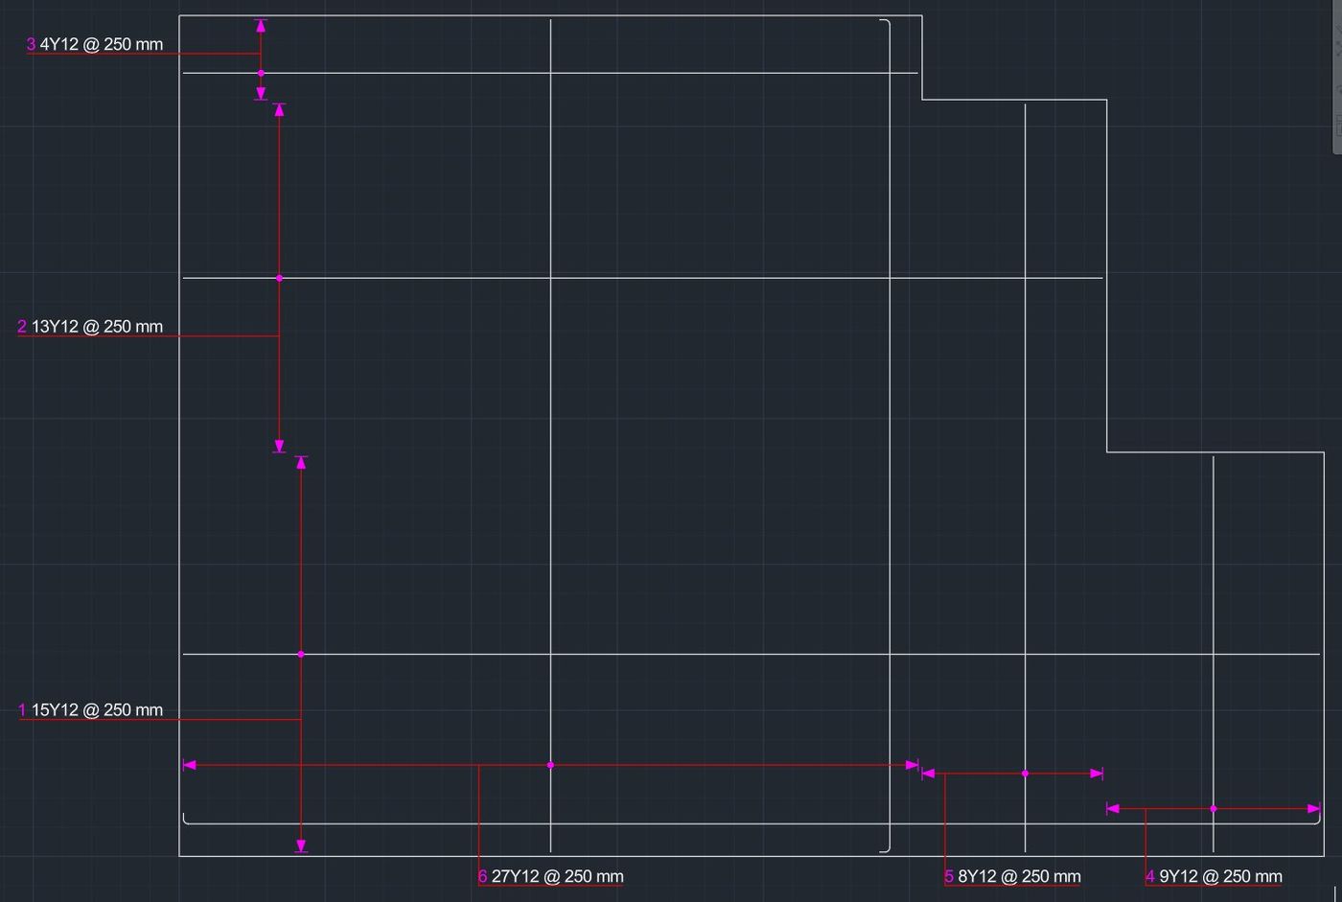The width and height of the screenshot is (1342, 902).
Task: Pick the magenta dot on the 9Y12 range line
Action: pos(1214,809)
